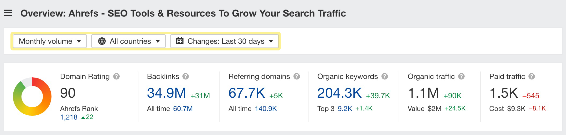Open the 34.9M backlinks report

(x=166, y=93)
